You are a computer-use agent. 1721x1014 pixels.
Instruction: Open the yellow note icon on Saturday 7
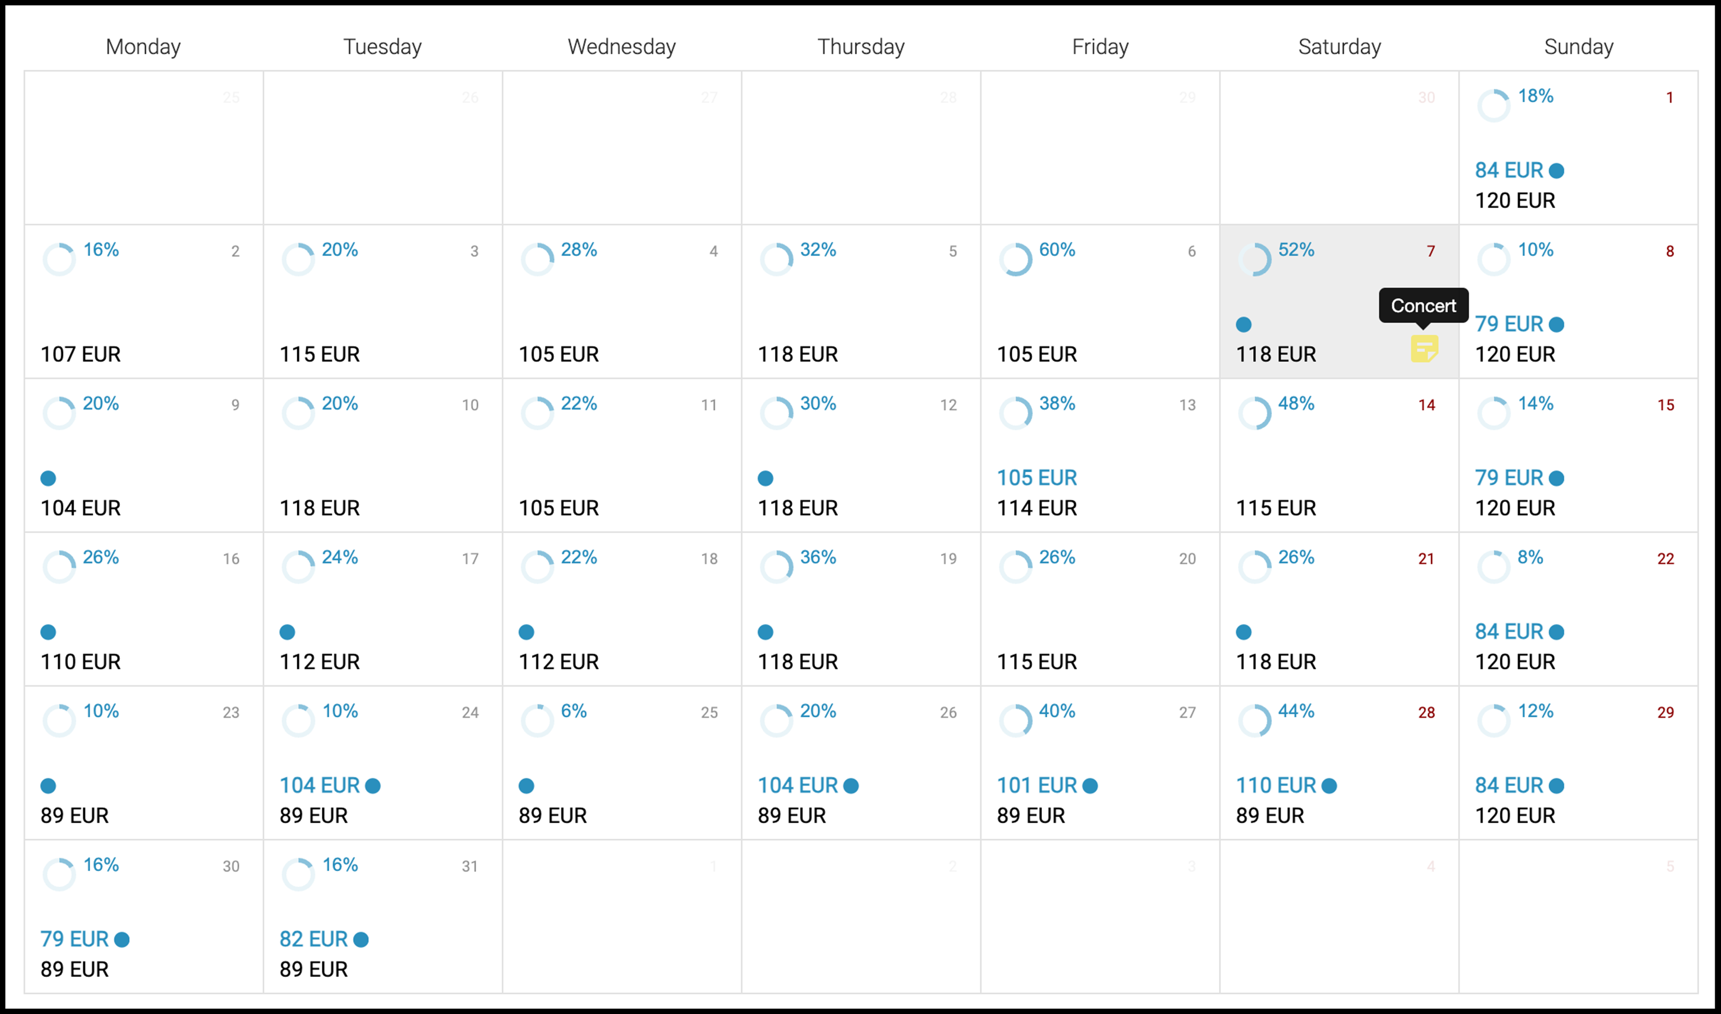point(1424,348)
